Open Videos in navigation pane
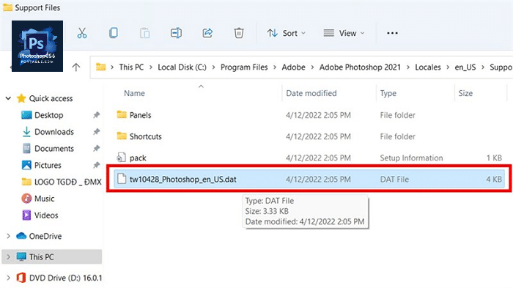513x288 pixels. (46, 215)
